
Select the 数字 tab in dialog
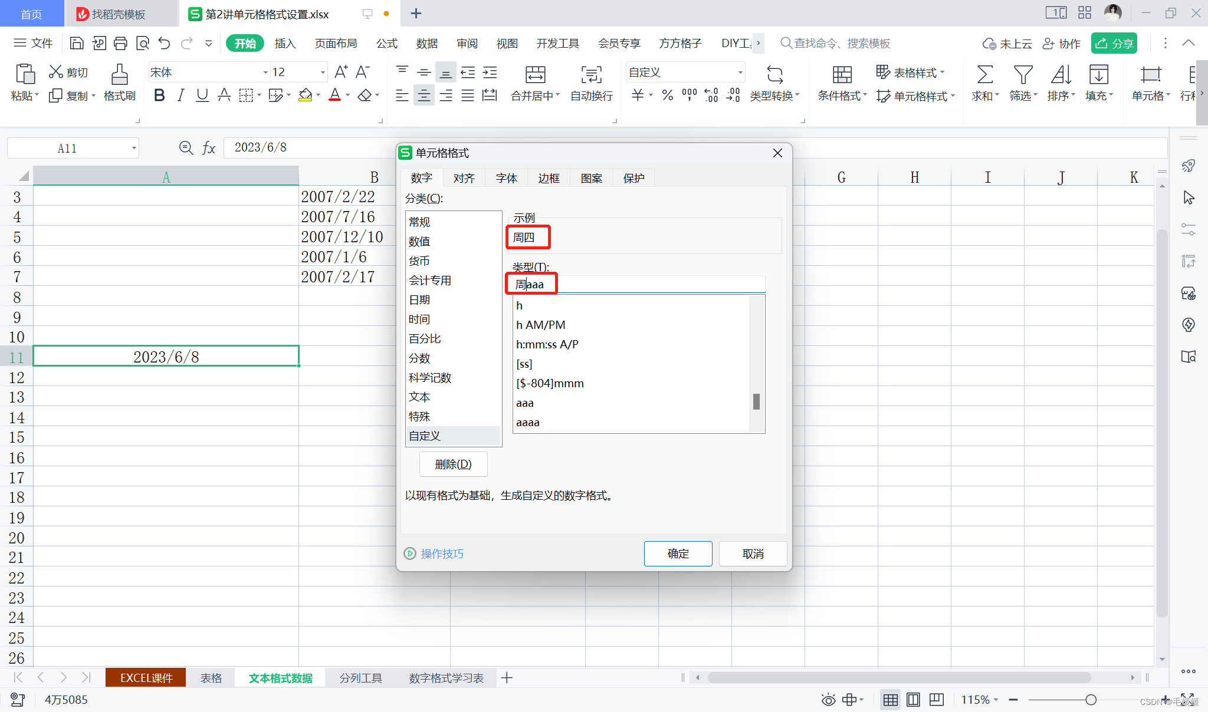pyautogui.click(x=422, y=177)
